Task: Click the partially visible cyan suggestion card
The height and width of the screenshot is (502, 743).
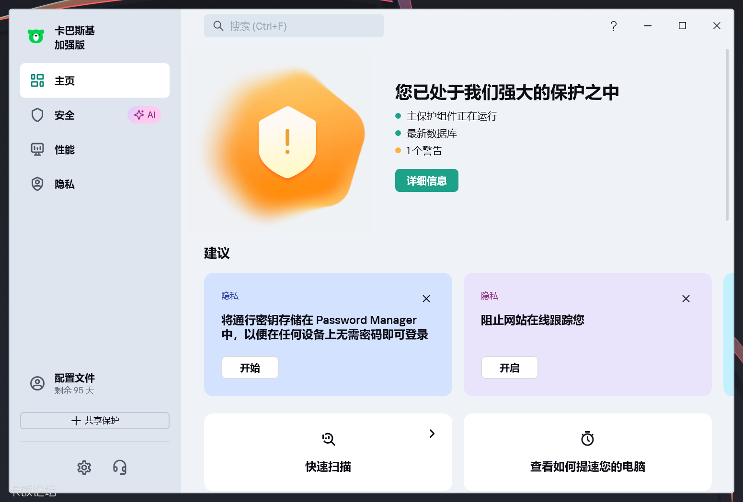Action: [729, 334]
